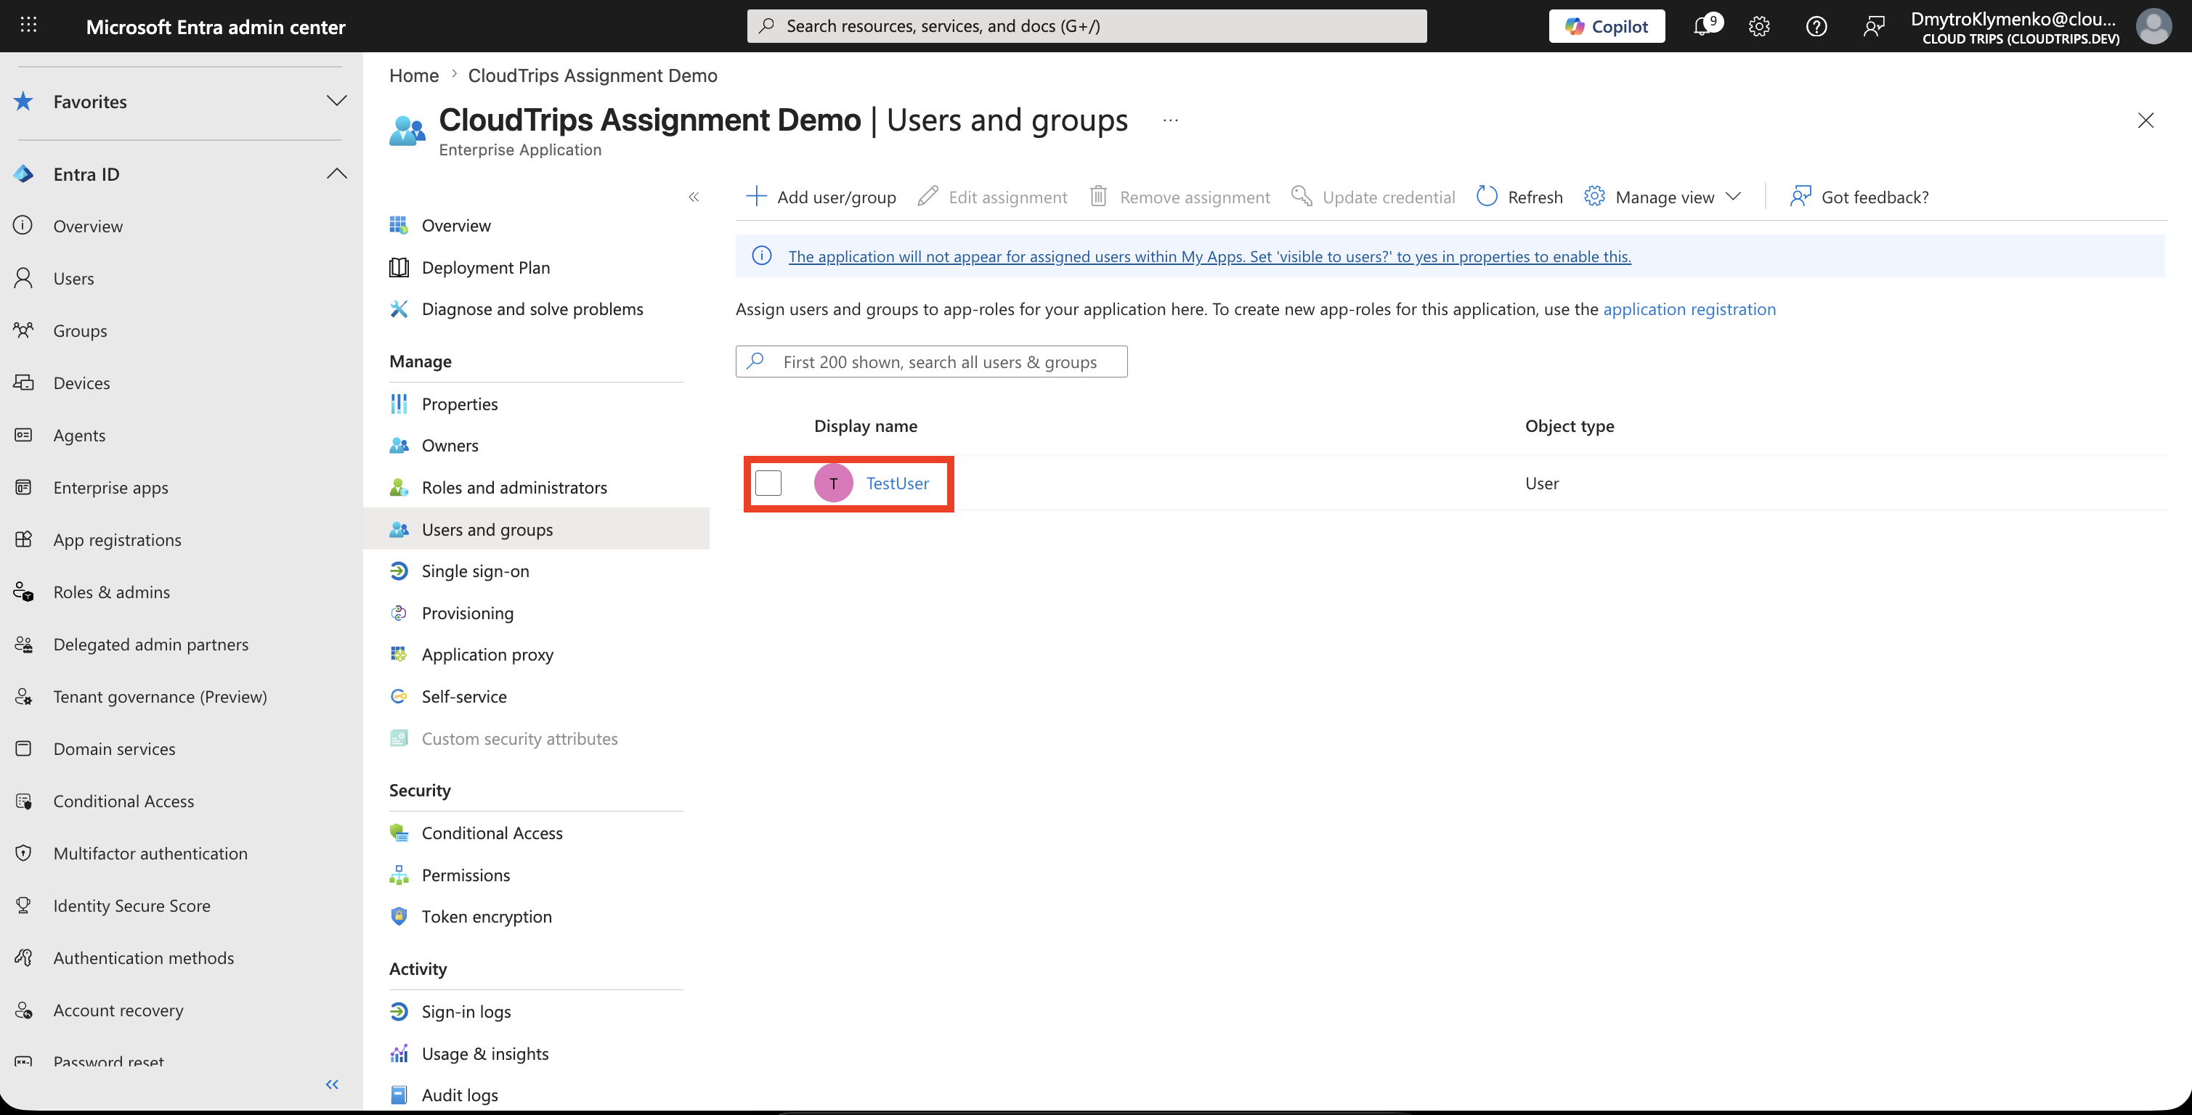Click Remove assignment in toolbar
The width and height of the screenshot is (2192, 1115).
tap(1180, 197)
